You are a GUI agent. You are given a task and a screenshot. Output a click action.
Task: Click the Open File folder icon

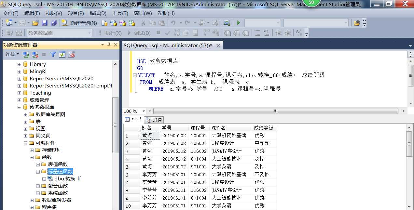[35, 23]
